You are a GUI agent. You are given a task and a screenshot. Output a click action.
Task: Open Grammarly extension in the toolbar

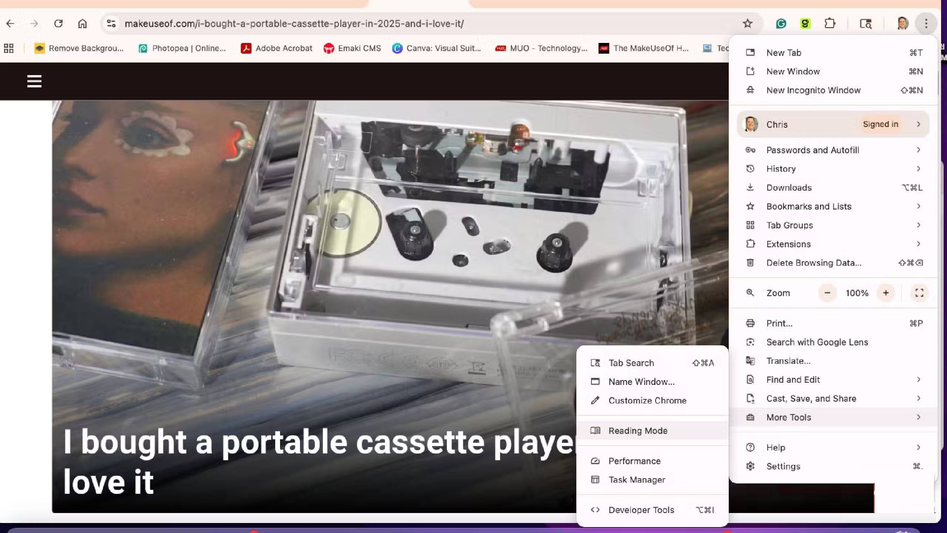pyautogui.click(x=781, y=24)
